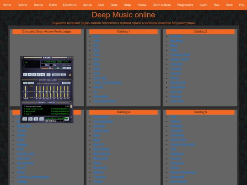The image size is (247, 185).
Task: Switch the equalizer ON button
Action: [x=25, y=83]
